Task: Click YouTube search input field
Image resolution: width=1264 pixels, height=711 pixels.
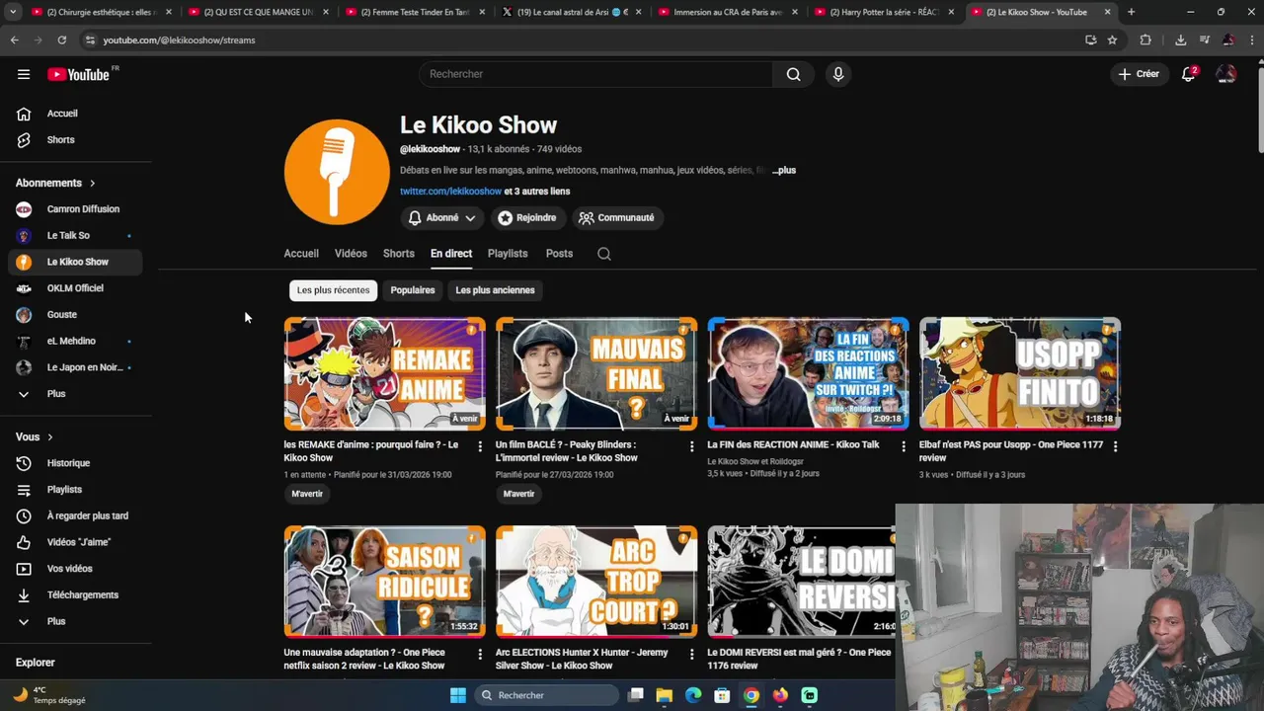Action: click(595, 74)
